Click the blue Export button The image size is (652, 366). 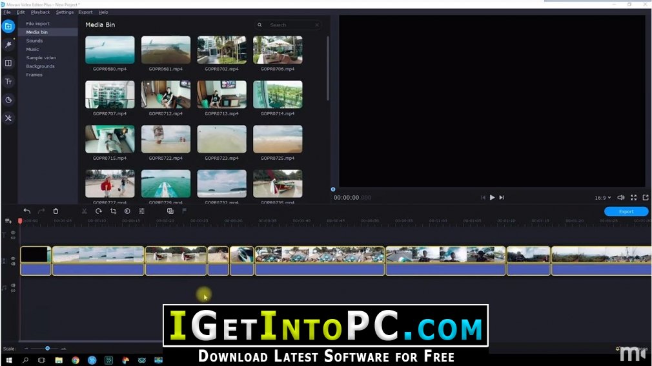tap(626, 211)
